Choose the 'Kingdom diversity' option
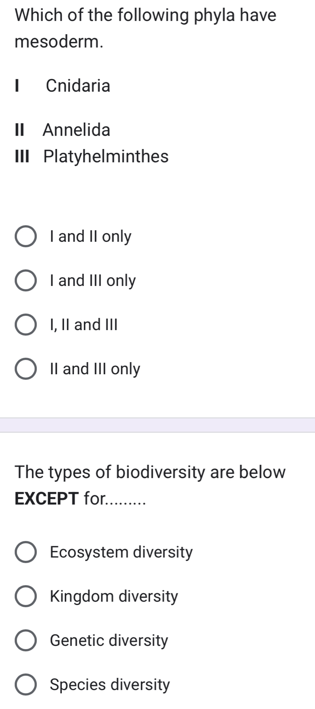Viewport: 315px width, 709px height. point(26,596)
